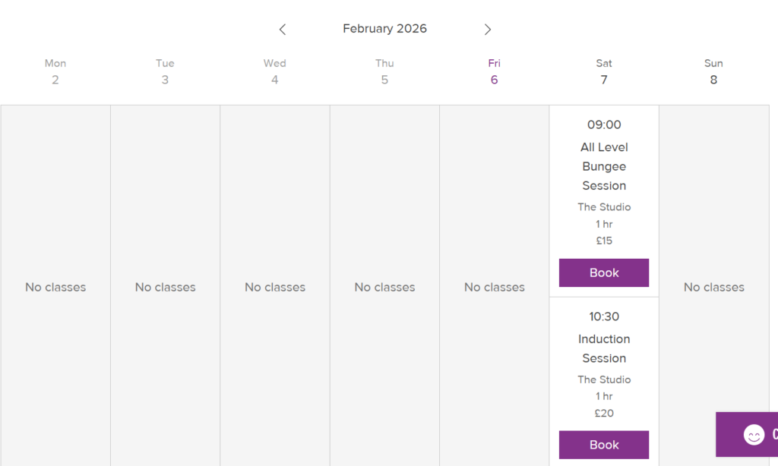
Task: Open the chat smiley widget
Action: (x=754, y=435)
